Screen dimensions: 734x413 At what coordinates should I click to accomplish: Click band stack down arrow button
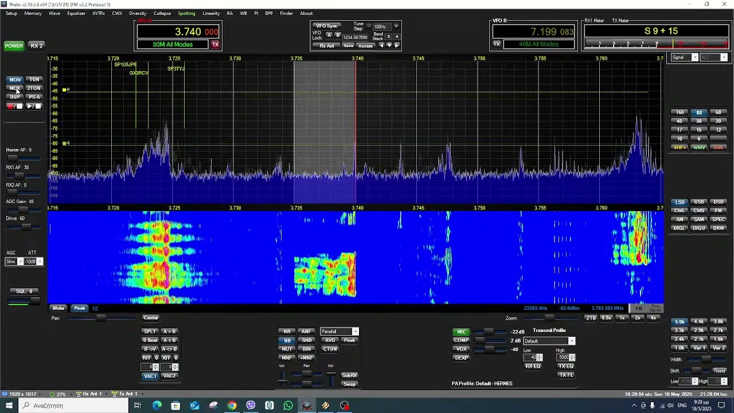[x=389, y=45]
